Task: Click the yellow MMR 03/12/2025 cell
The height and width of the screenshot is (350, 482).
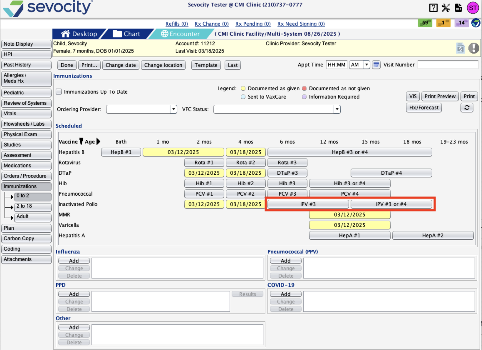Action: pos(349,215)
